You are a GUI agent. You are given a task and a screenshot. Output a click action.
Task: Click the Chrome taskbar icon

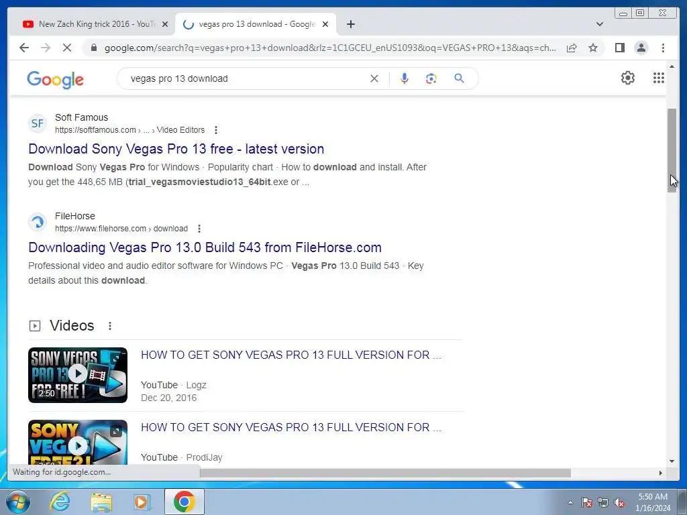(184, 502)
